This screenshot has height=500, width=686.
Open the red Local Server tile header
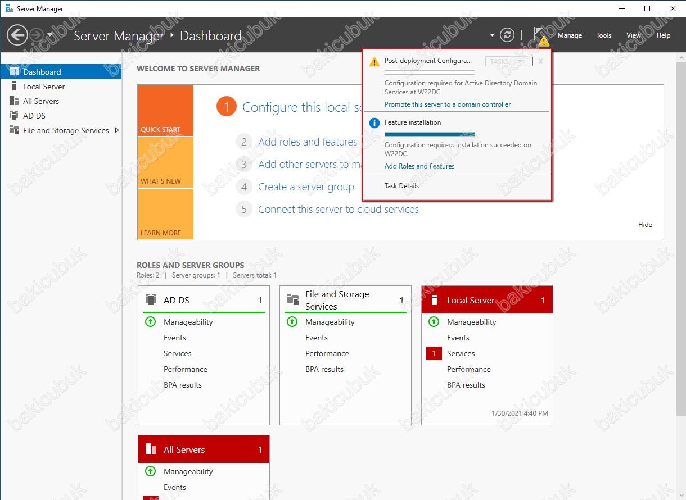(x=487, y=300)
